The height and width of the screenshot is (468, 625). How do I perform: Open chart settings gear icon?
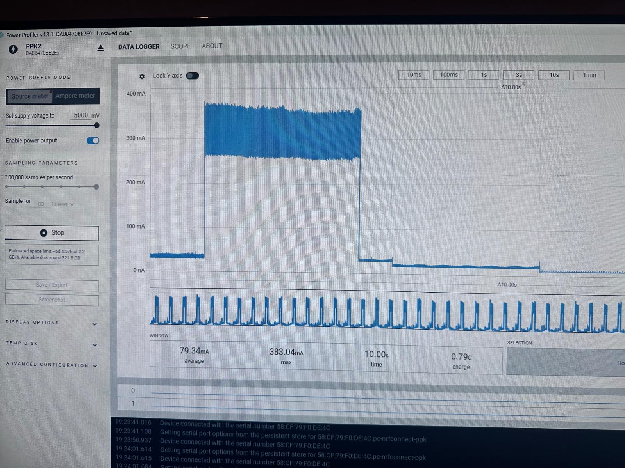click(142, 76)
